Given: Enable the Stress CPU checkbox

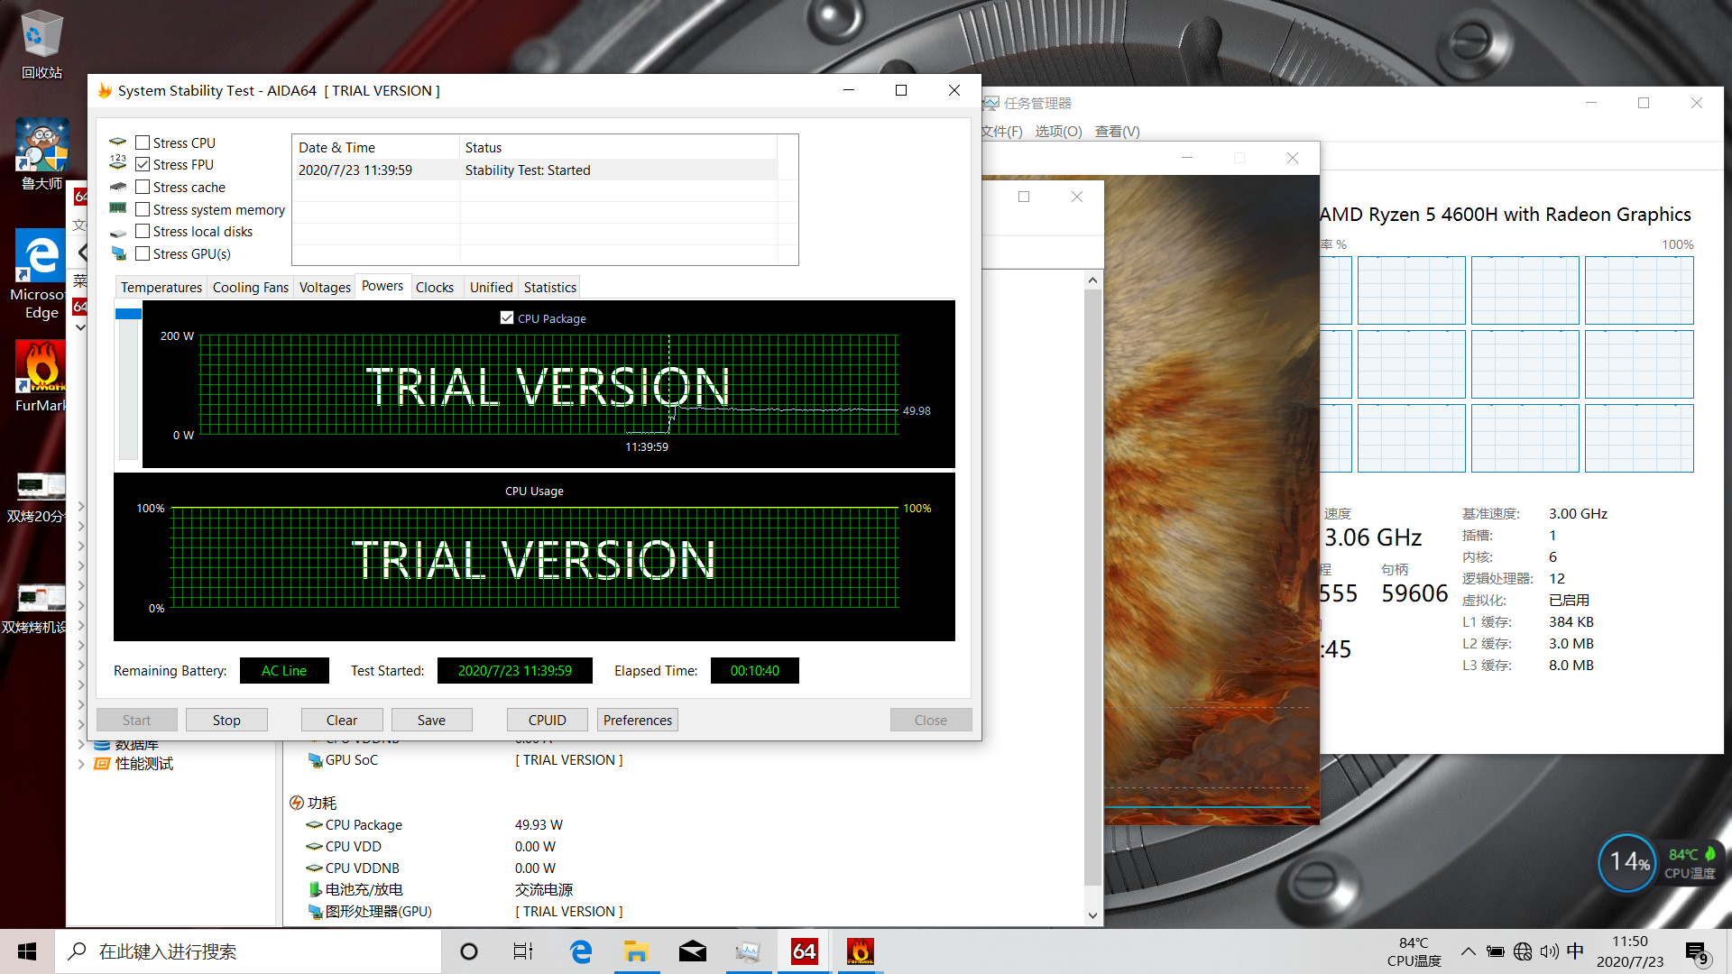Looking at the screenshot, I should [143, 142].
